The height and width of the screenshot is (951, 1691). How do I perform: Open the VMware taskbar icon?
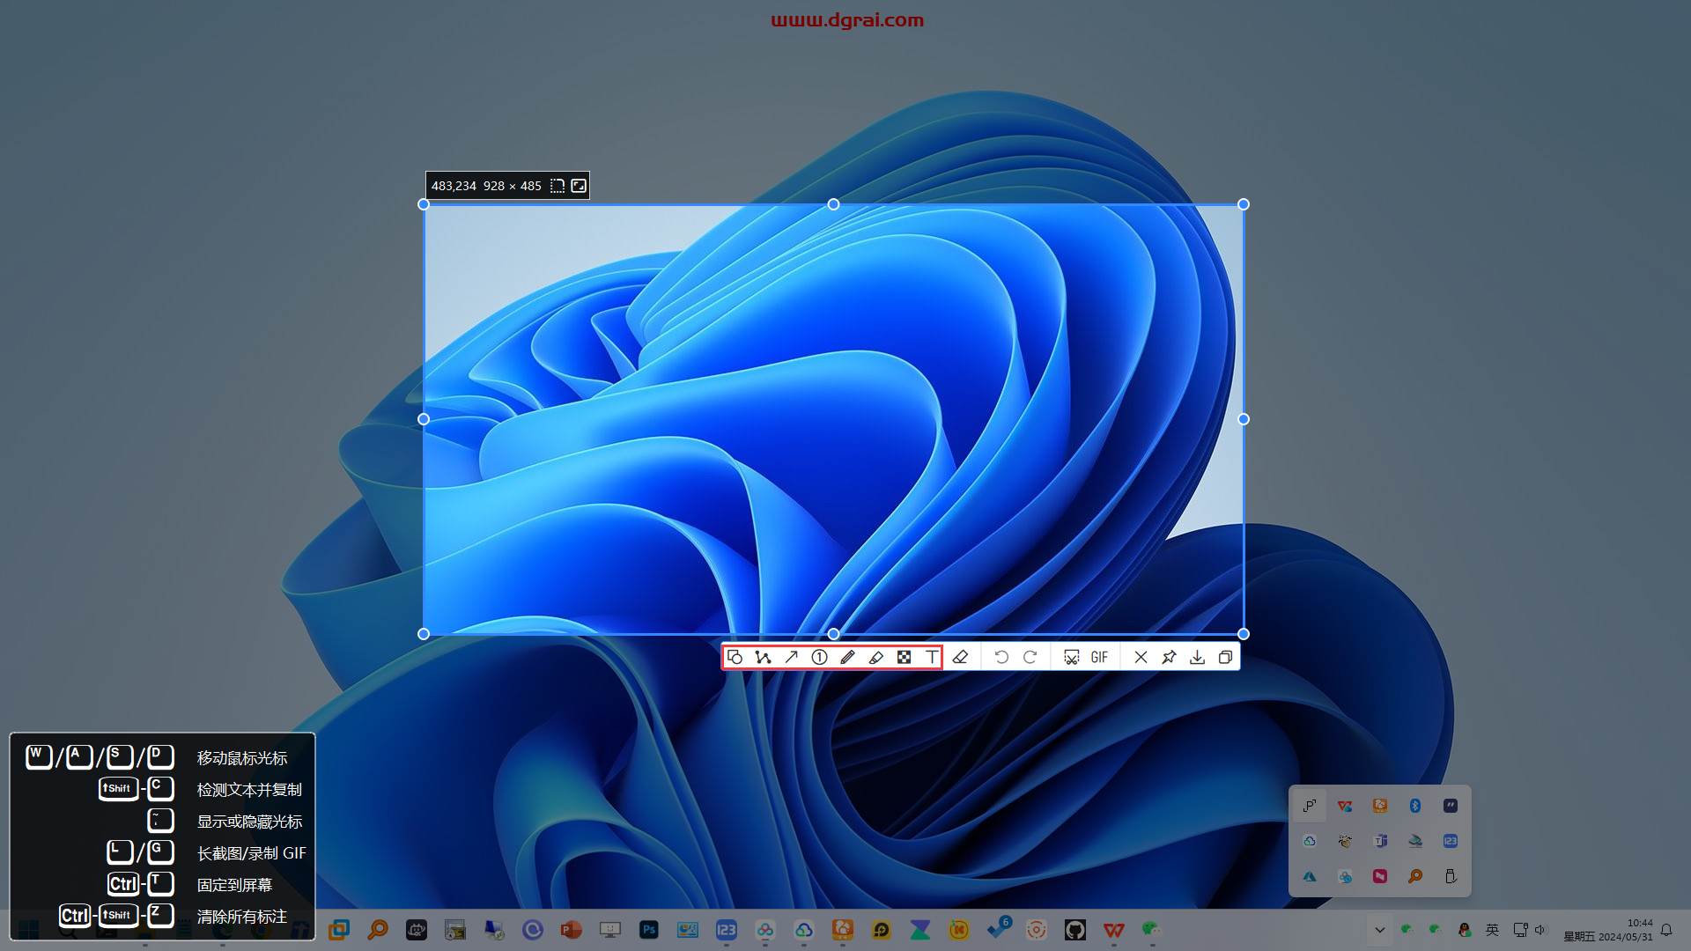click(339, 930)
